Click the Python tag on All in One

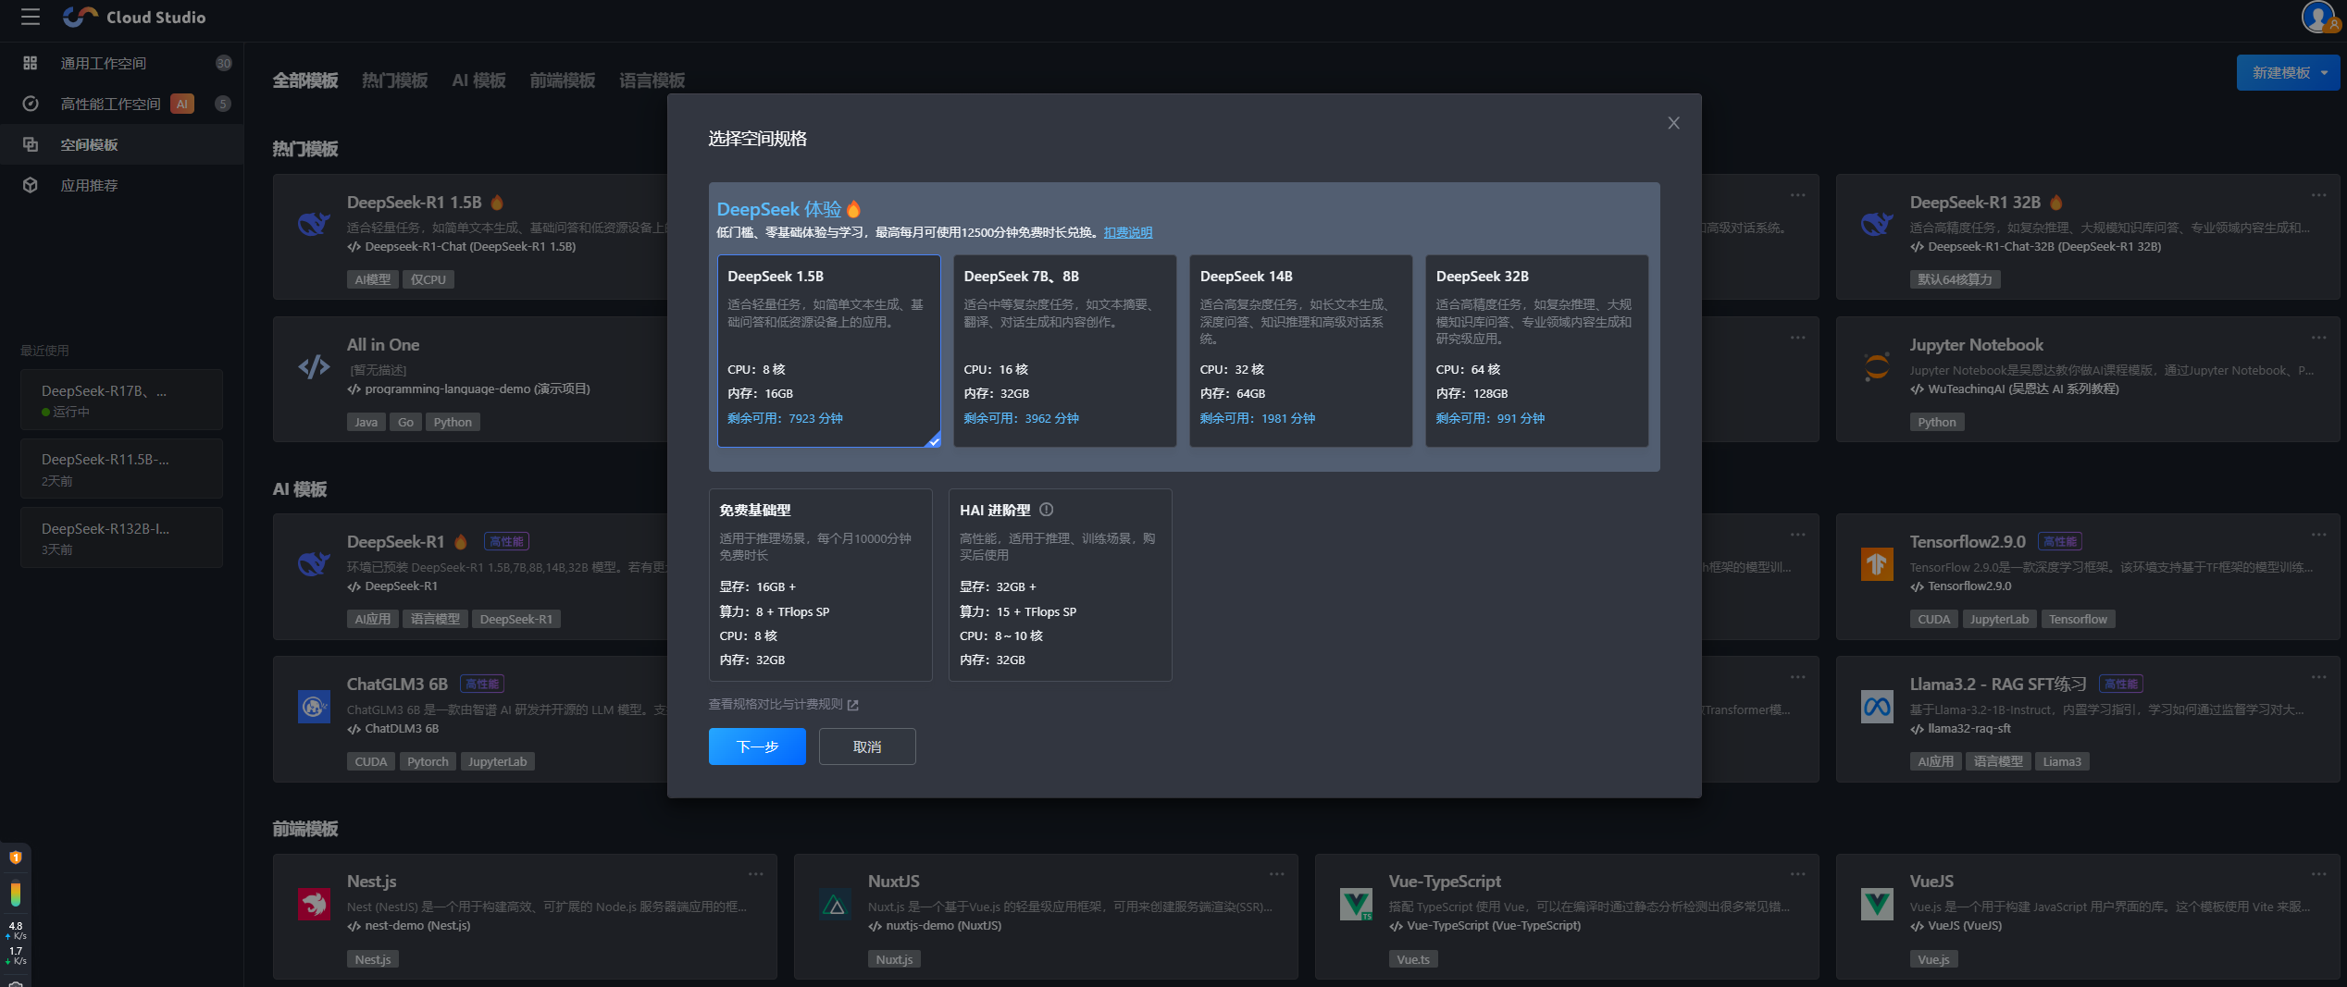pos(453,422)
